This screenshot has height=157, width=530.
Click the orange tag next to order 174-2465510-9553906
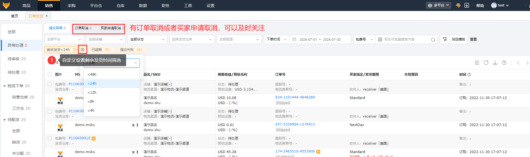pos(318,152)
